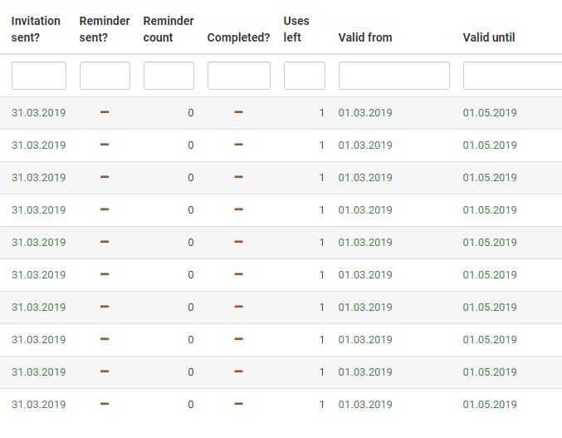Select the Uses left filter input

305,76
